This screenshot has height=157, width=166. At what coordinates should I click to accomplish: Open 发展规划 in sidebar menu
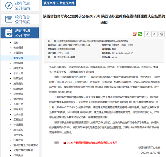pos(18,83)
